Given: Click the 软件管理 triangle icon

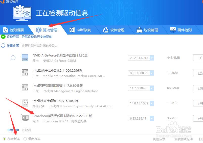Looking at the screenshot, I should (x=105, y=30).
